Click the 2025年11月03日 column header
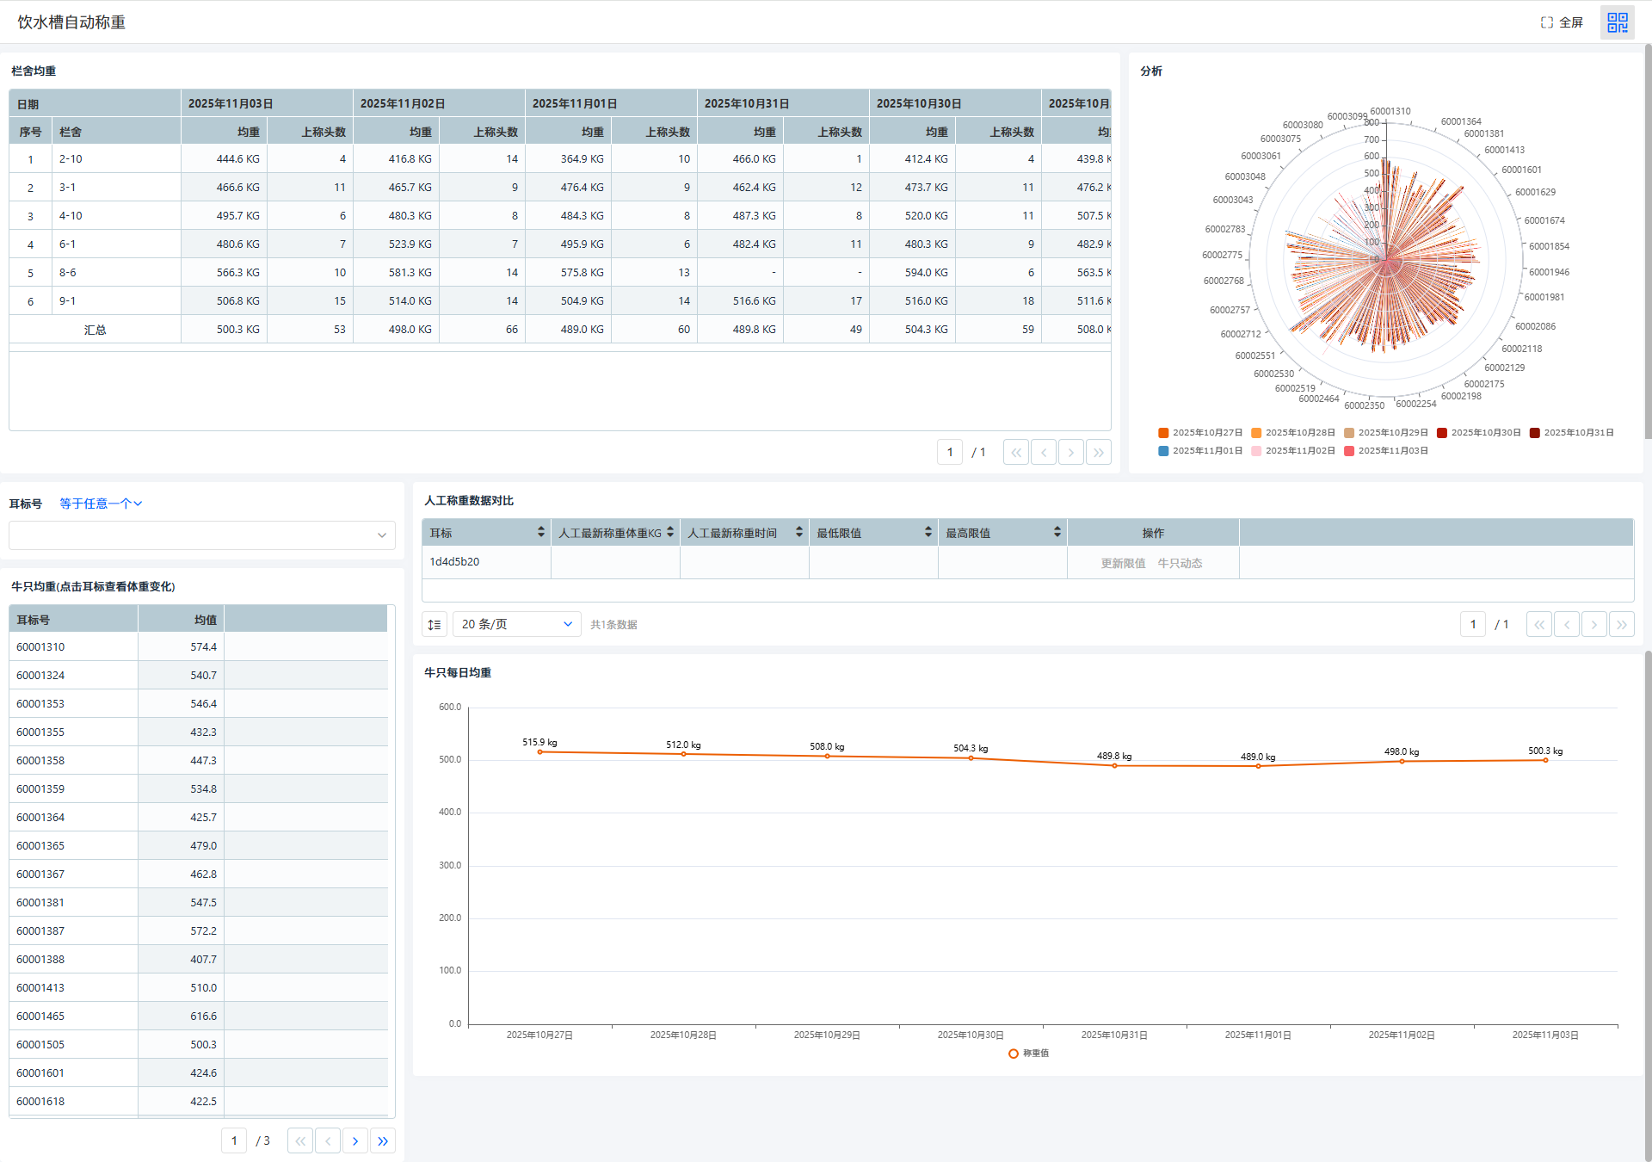The width and height of the screenshot is (1652, 1162). point(231,103)
